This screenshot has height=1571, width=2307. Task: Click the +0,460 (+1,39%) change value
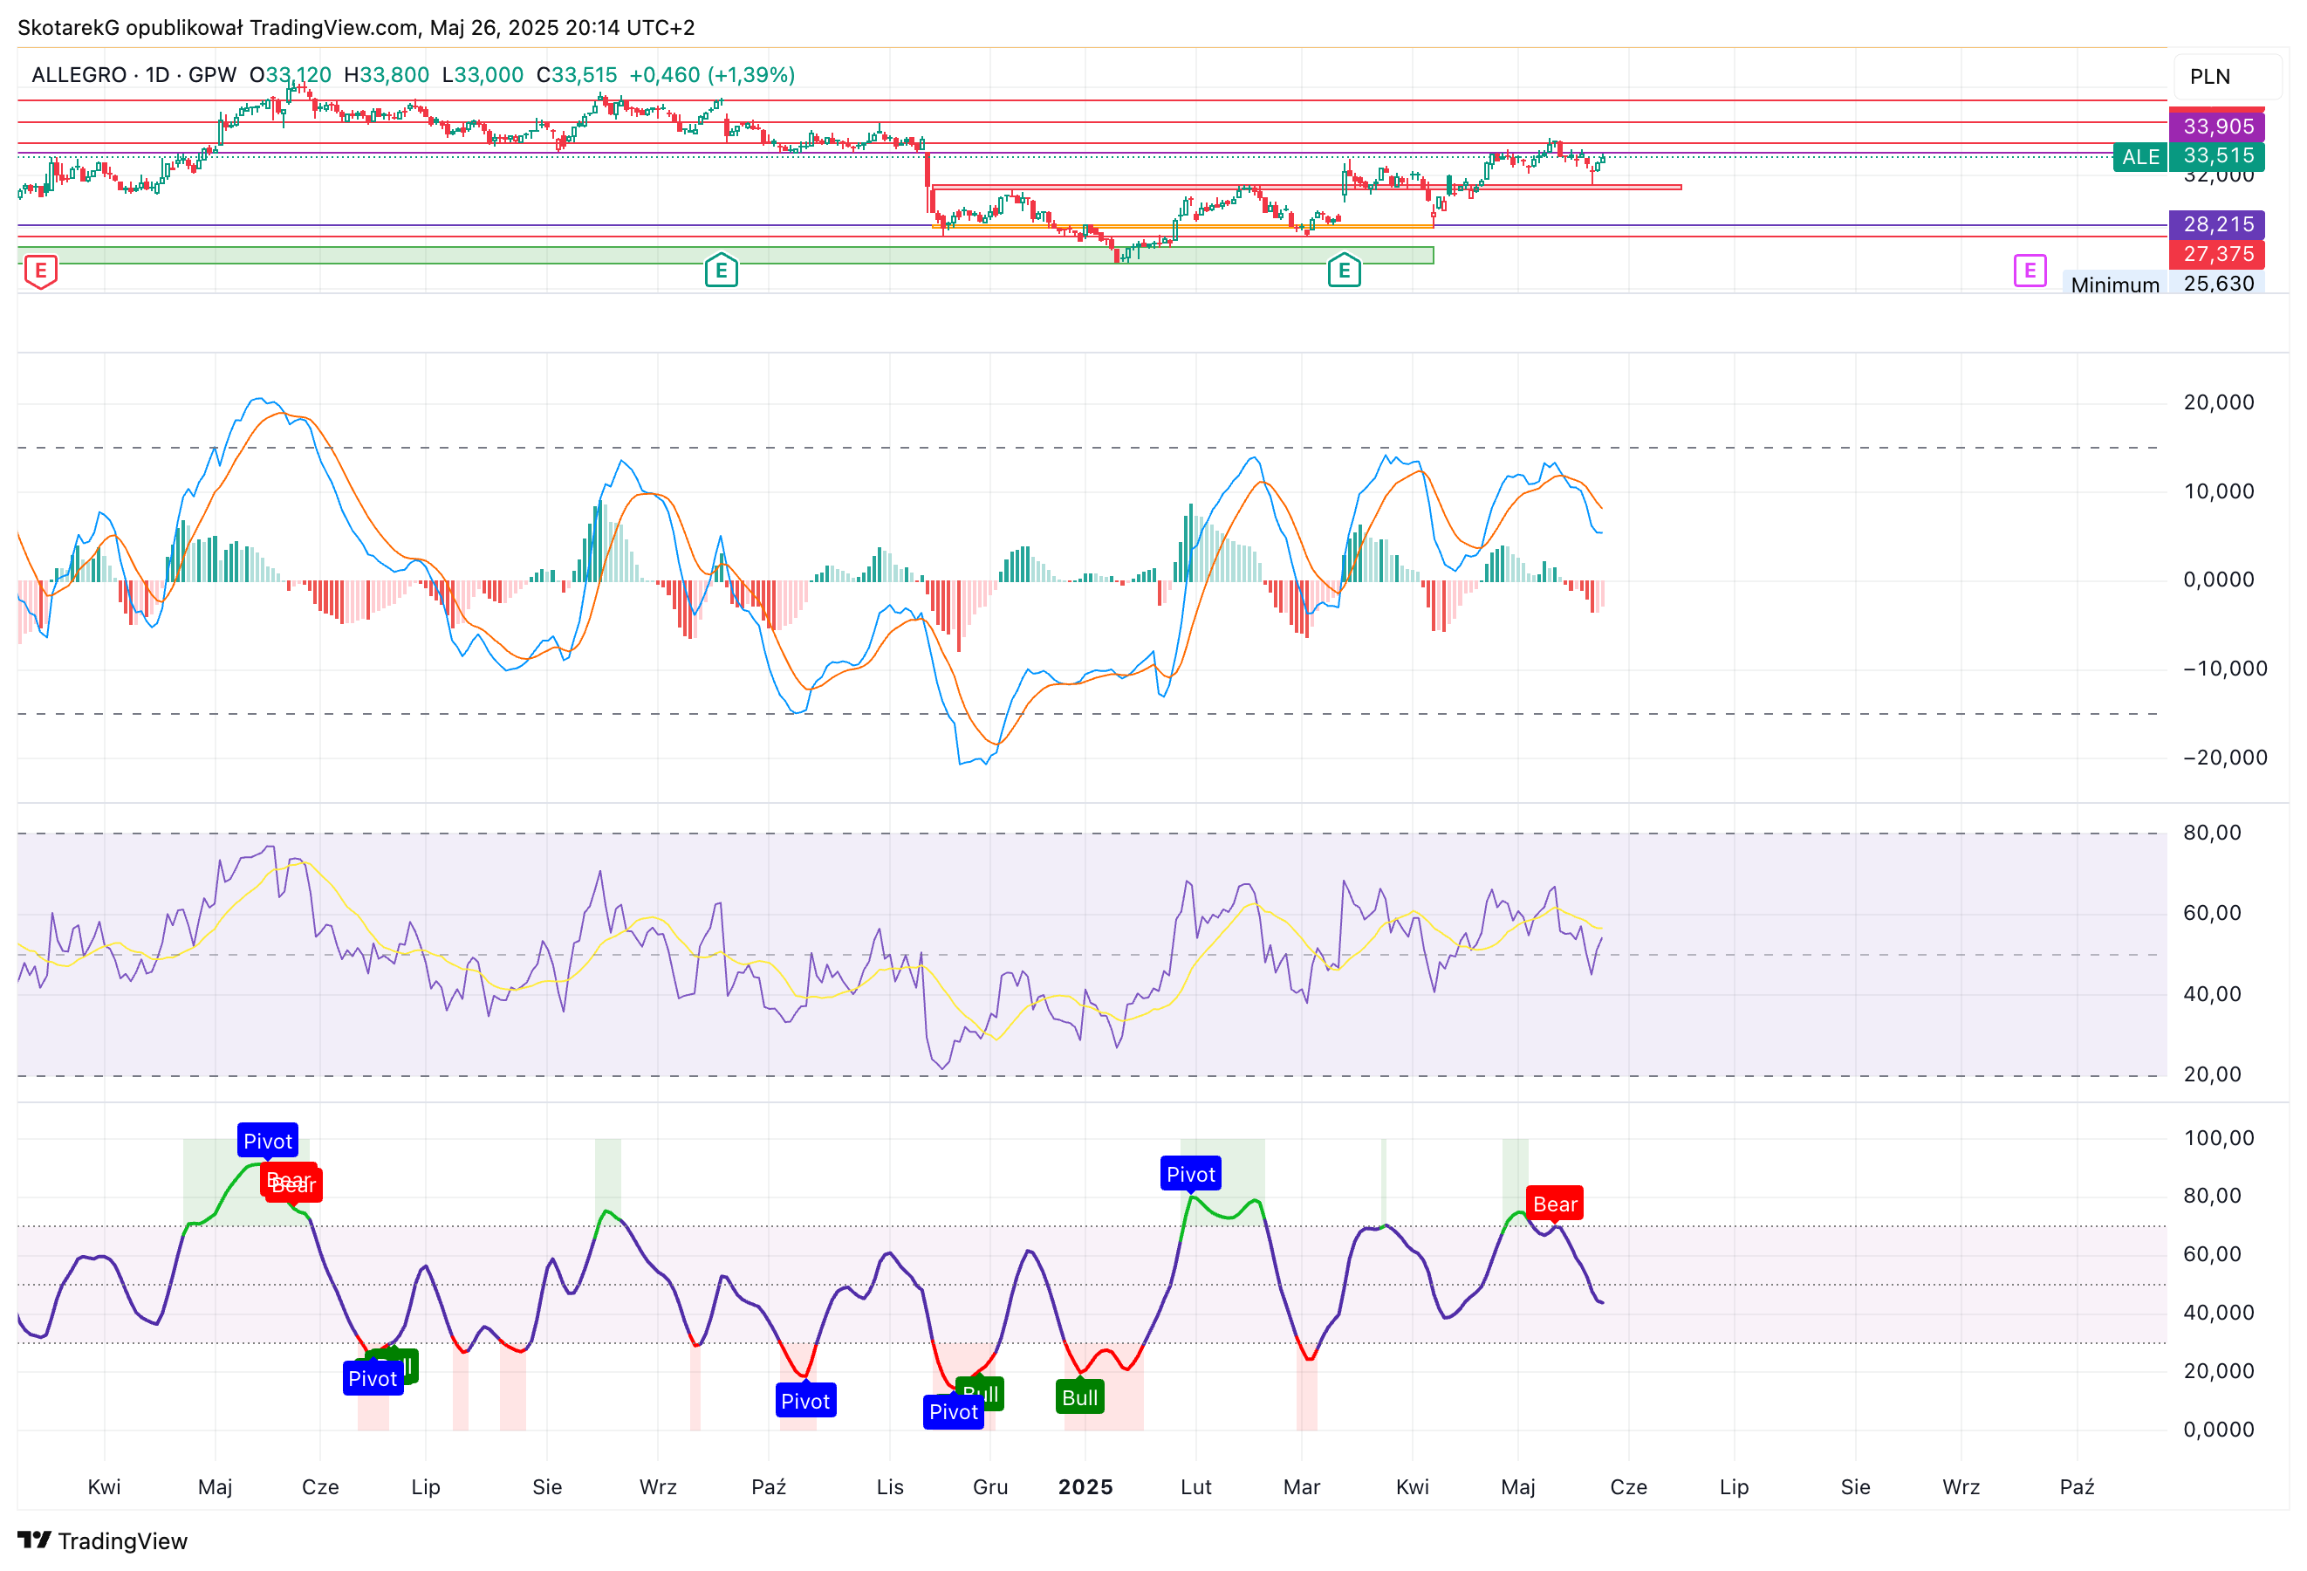tap(712, 74)
